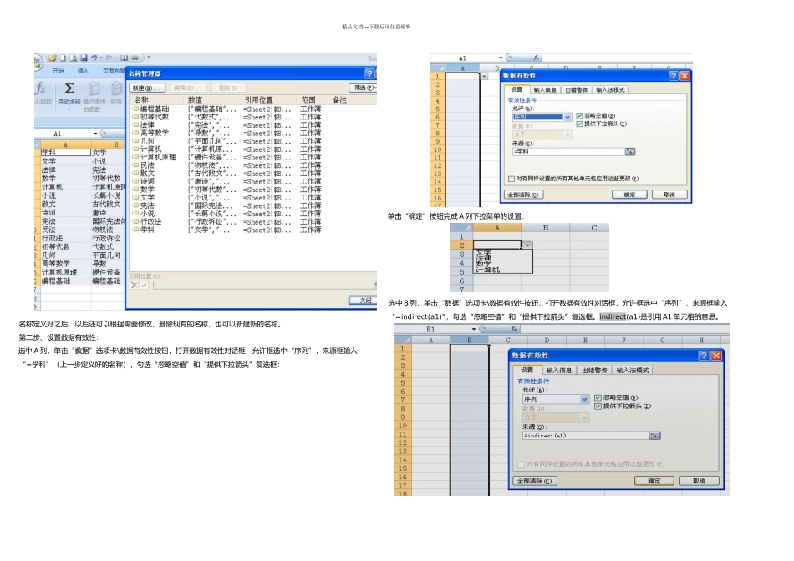Click the source field containing =indirect(a1)

click(586, 436)
